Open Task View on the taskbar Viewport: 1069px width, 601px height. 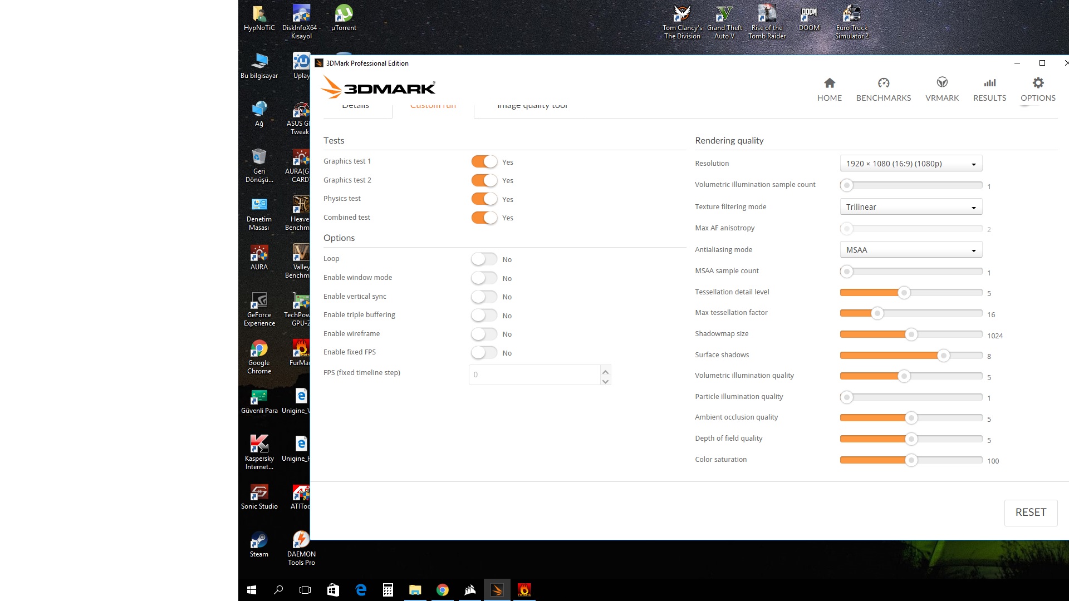[305, 590]
